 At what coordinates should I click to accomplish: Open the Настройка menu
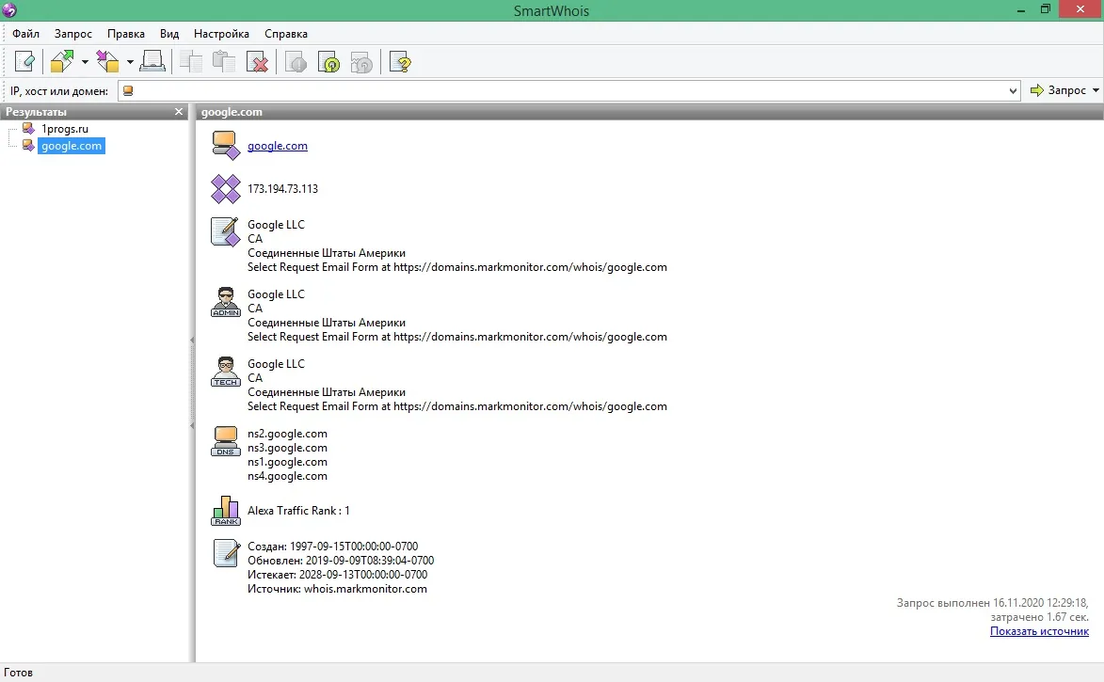coord(221,34)
